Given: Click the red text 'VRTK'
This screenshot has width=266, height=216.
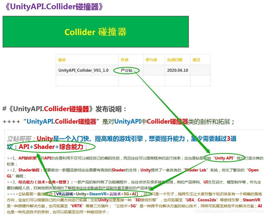Looking at the screenshot, I should [77, 206].
